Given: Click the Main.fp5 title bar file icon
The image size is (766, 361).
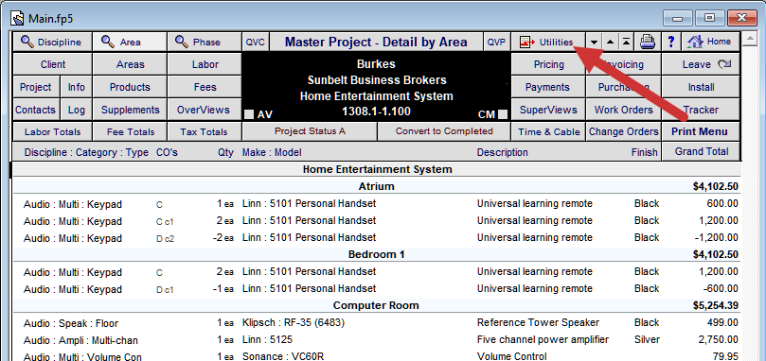Looking at the screenshot, I should [x=18, y=19].
